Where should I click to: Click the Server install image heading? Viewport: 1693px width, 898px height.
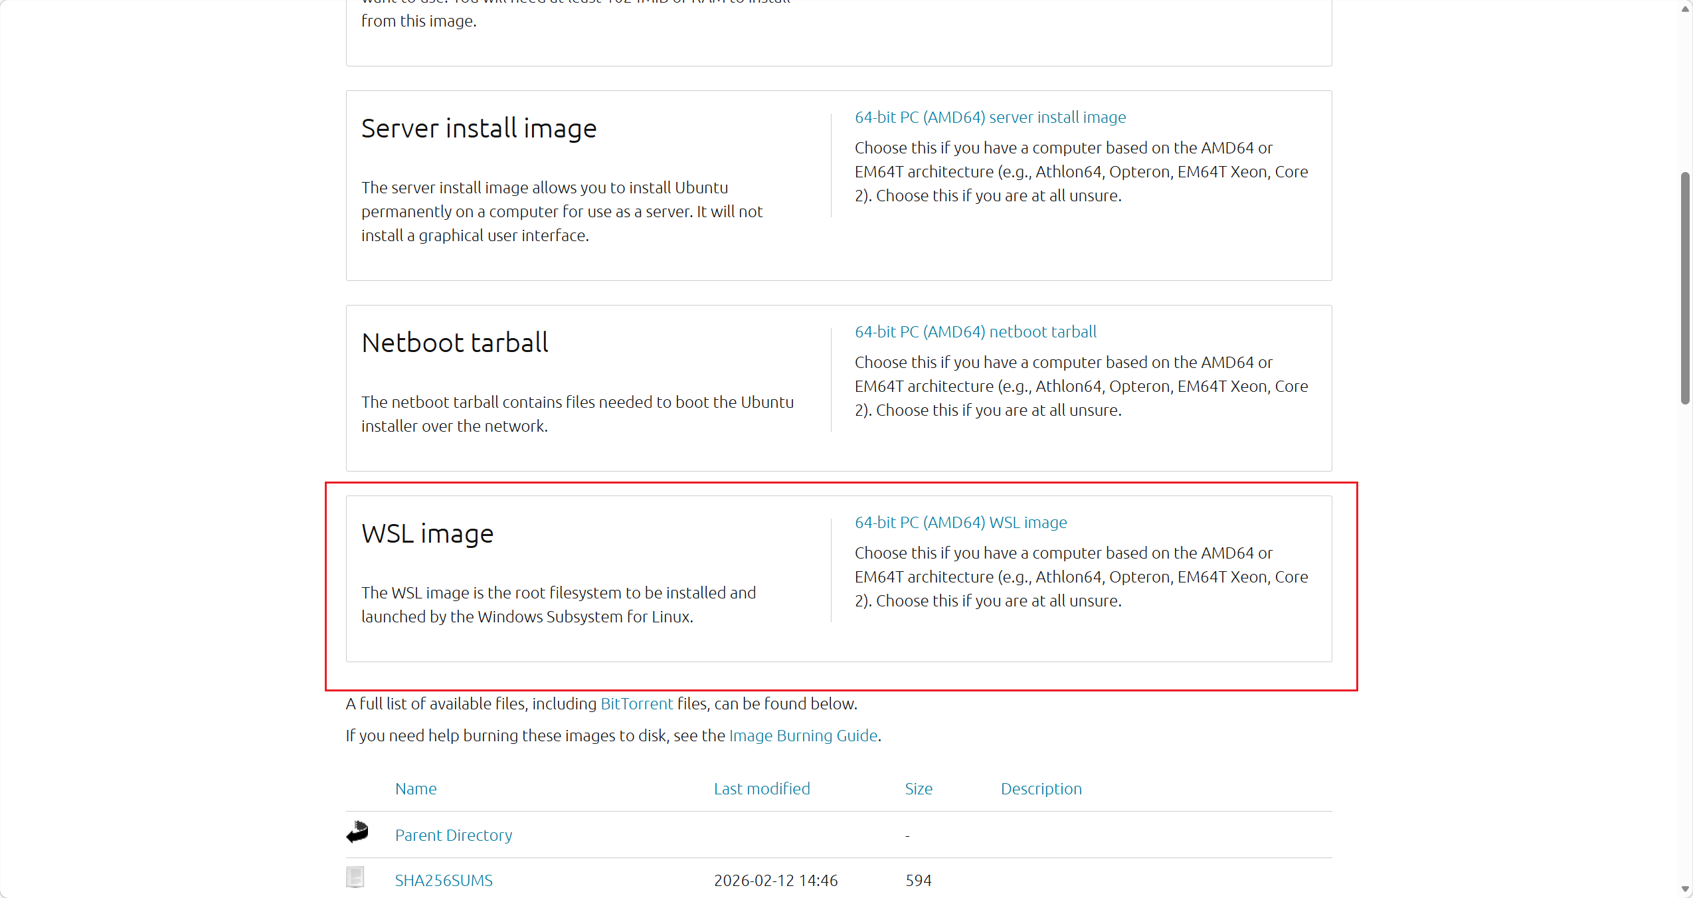(x=479, y=129)
